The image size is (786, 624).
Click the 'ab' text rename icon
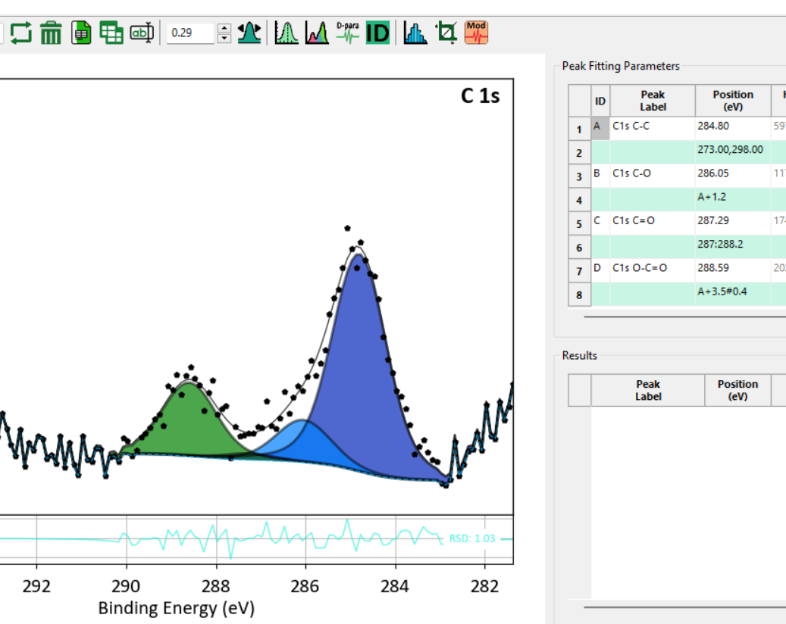tap(142, 33)
